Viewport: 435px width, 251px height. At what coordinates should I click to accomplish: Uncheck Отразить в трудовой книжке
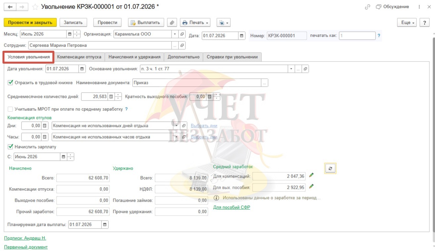tap(10, 83)
